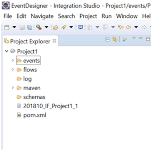
Task: Click the blue monitor console icon
Action: pos(81,27)
